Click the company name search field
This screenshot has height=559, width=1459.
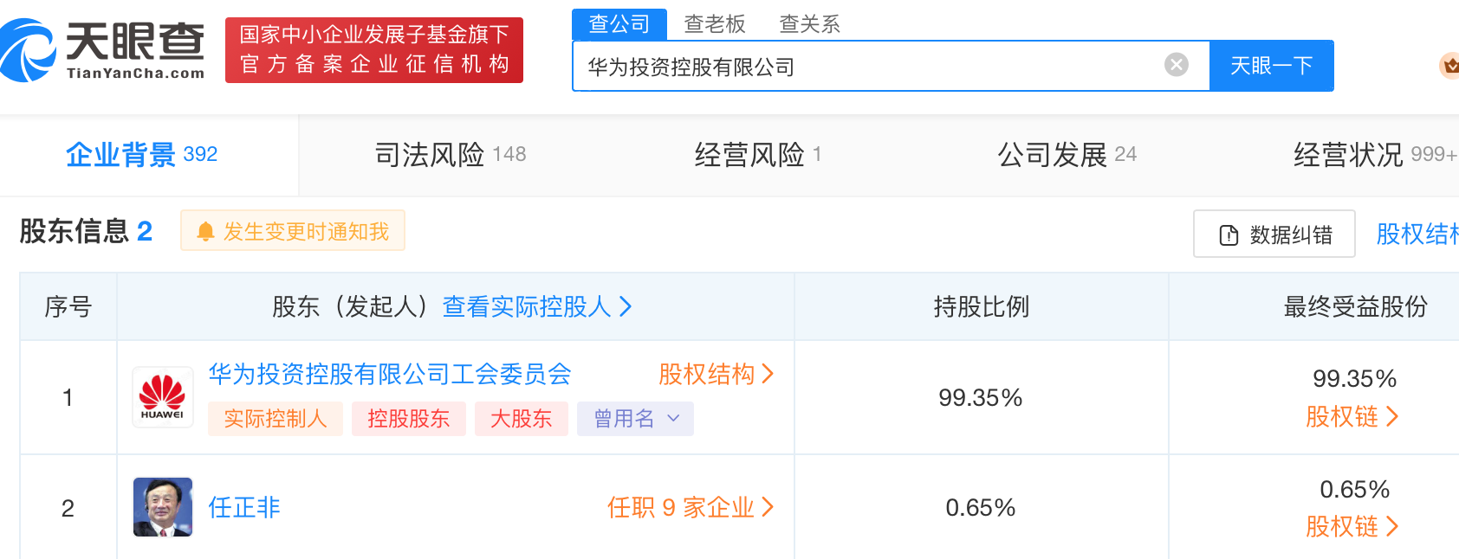pos(866,67)
